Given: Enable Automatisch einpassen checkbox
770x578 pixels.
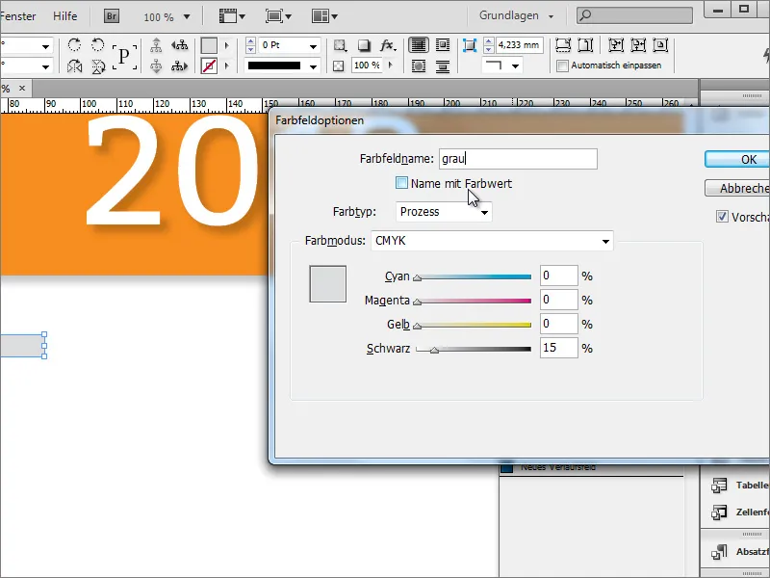Looking at the screenshot, I should pyautogui.click(x=562, y=66).
